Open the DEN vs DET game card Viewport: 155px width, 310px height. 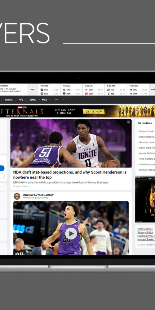pyautogui.click(x=49, y=90)
